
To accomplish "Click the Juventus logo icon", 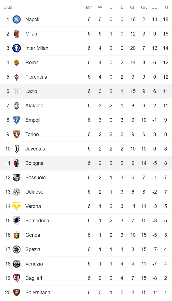I will (x=17, y=149).
